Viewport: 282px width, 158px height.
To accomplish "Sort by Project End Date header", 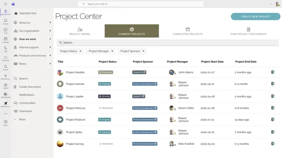I will (246, 62).
